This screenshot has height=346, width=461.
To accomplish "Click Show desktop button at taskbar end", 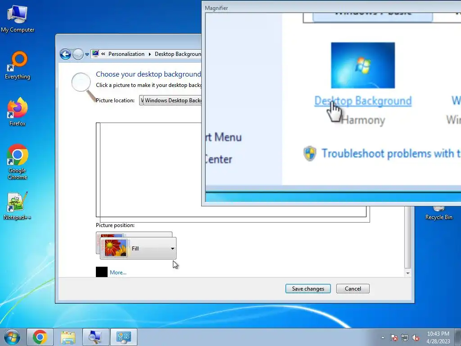I will 458,337.
